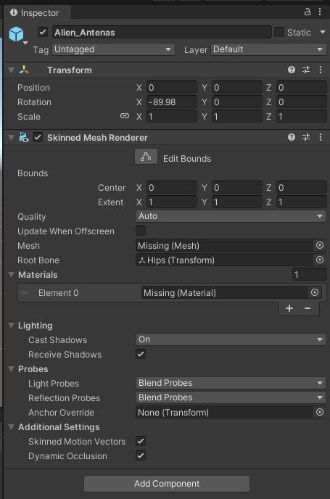The width and height of the screenshot is (330, 499).
Task: Click the Bounds Center X field
Action: (171, 187)
